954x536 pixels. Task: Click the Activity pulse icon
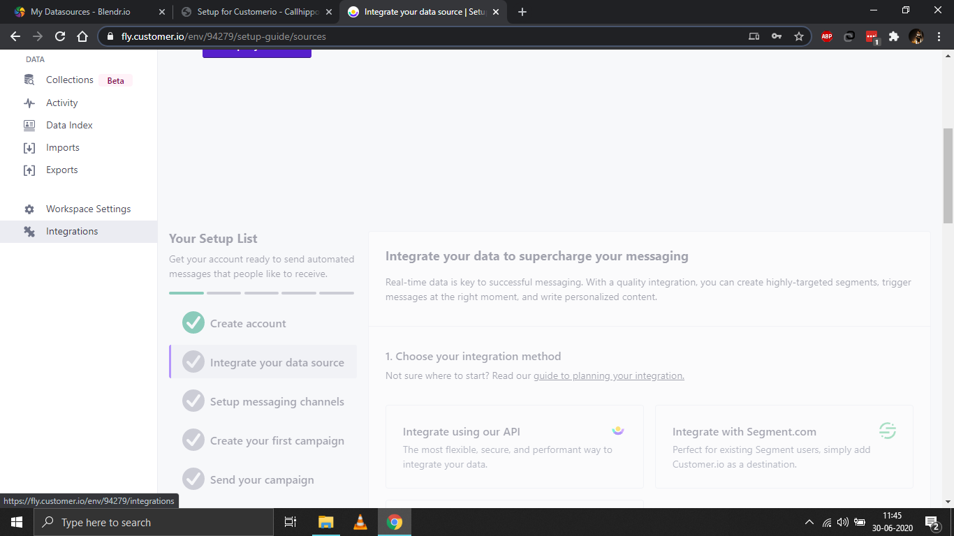29,103
